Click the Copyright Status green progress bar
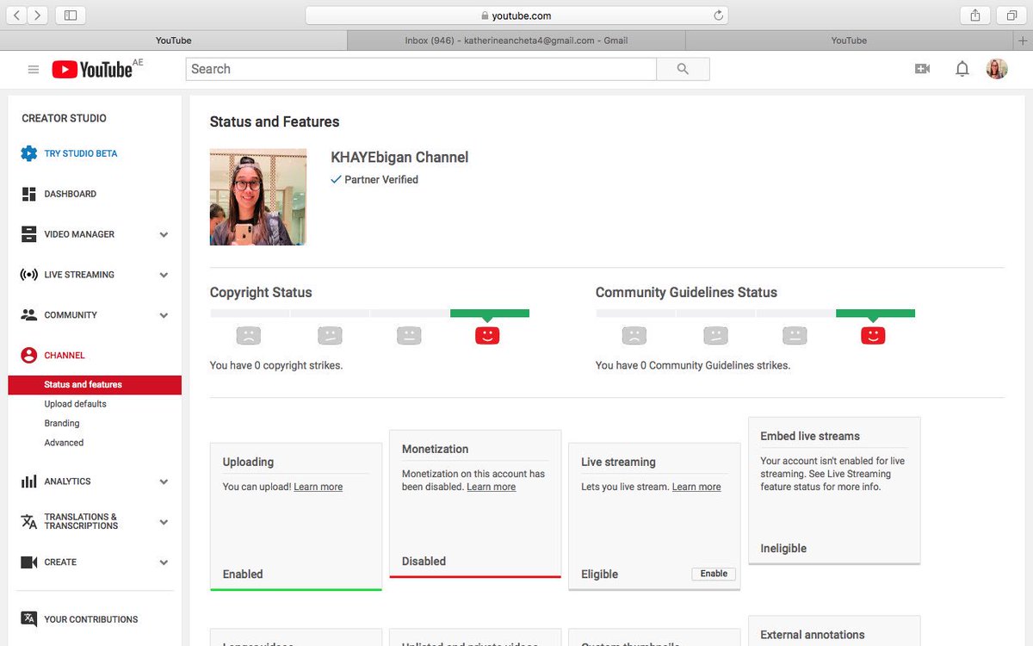 coord(490,314)
